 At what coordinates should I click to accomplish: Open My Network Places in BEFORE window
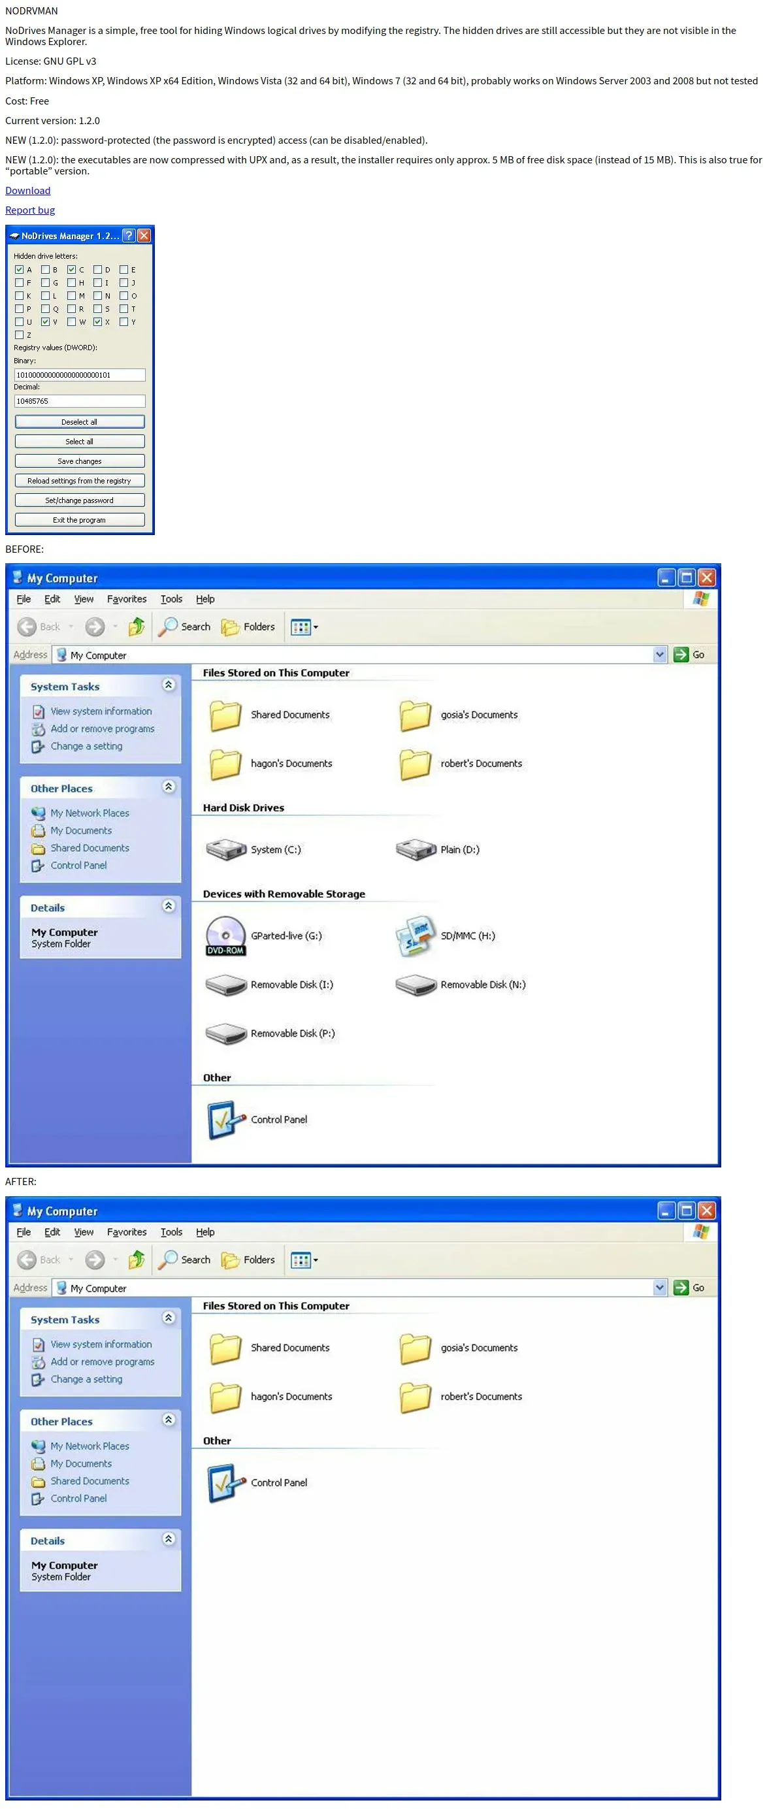[x=90, y=813]
